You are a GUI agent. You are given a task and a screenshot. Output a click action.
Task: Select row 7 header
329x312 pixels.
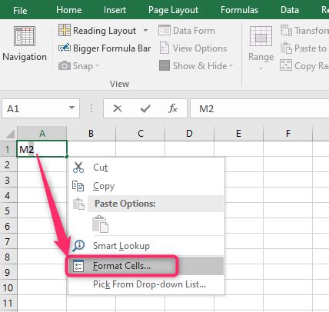[8, 241]
